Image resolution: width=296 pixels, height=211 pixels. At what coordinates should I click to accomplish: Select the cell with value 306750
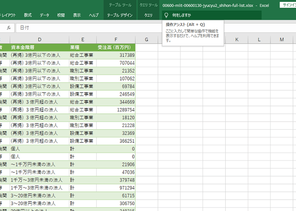click(116, 204)
